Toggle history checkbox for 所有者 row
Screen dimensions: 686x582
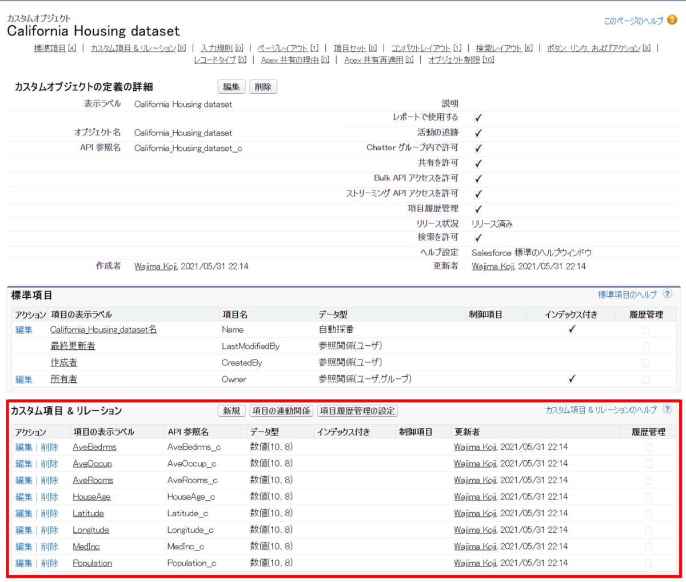(646, 379)
